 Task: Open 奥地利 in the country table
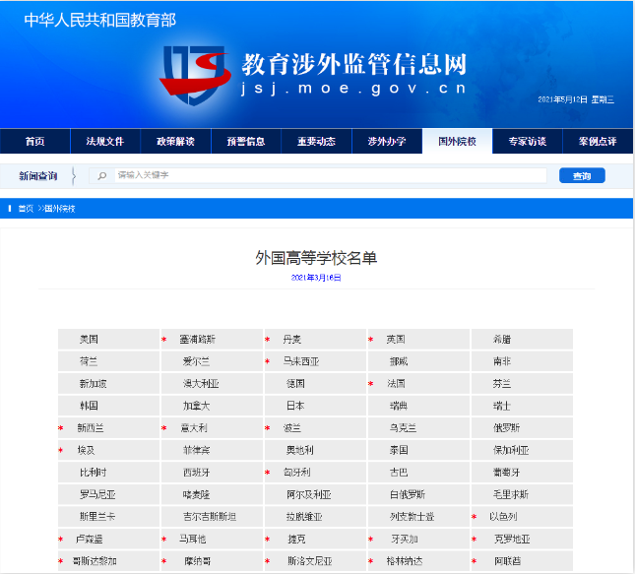coord(300,450)
